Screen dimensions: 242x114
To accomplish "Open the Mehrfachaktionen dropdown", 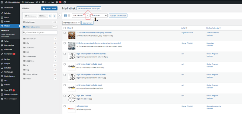I will point(71,23).
